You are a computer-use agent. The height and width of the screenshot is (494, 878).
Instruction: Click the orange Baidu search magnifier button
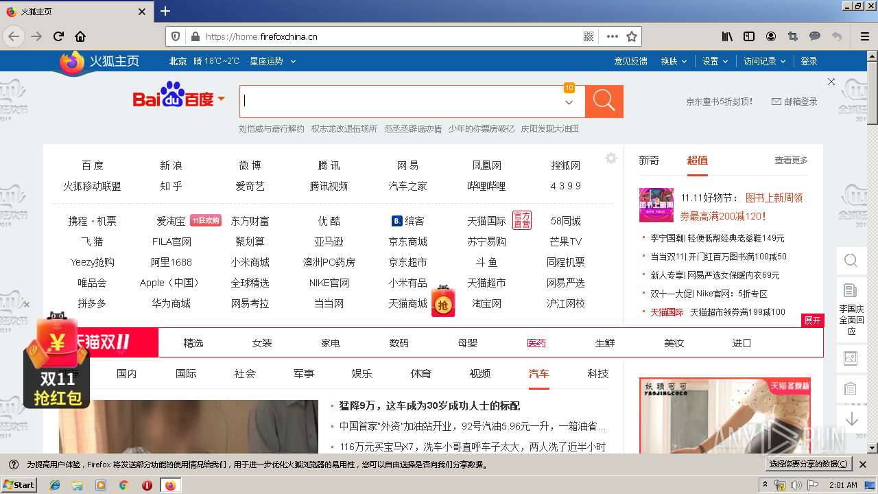604,101
